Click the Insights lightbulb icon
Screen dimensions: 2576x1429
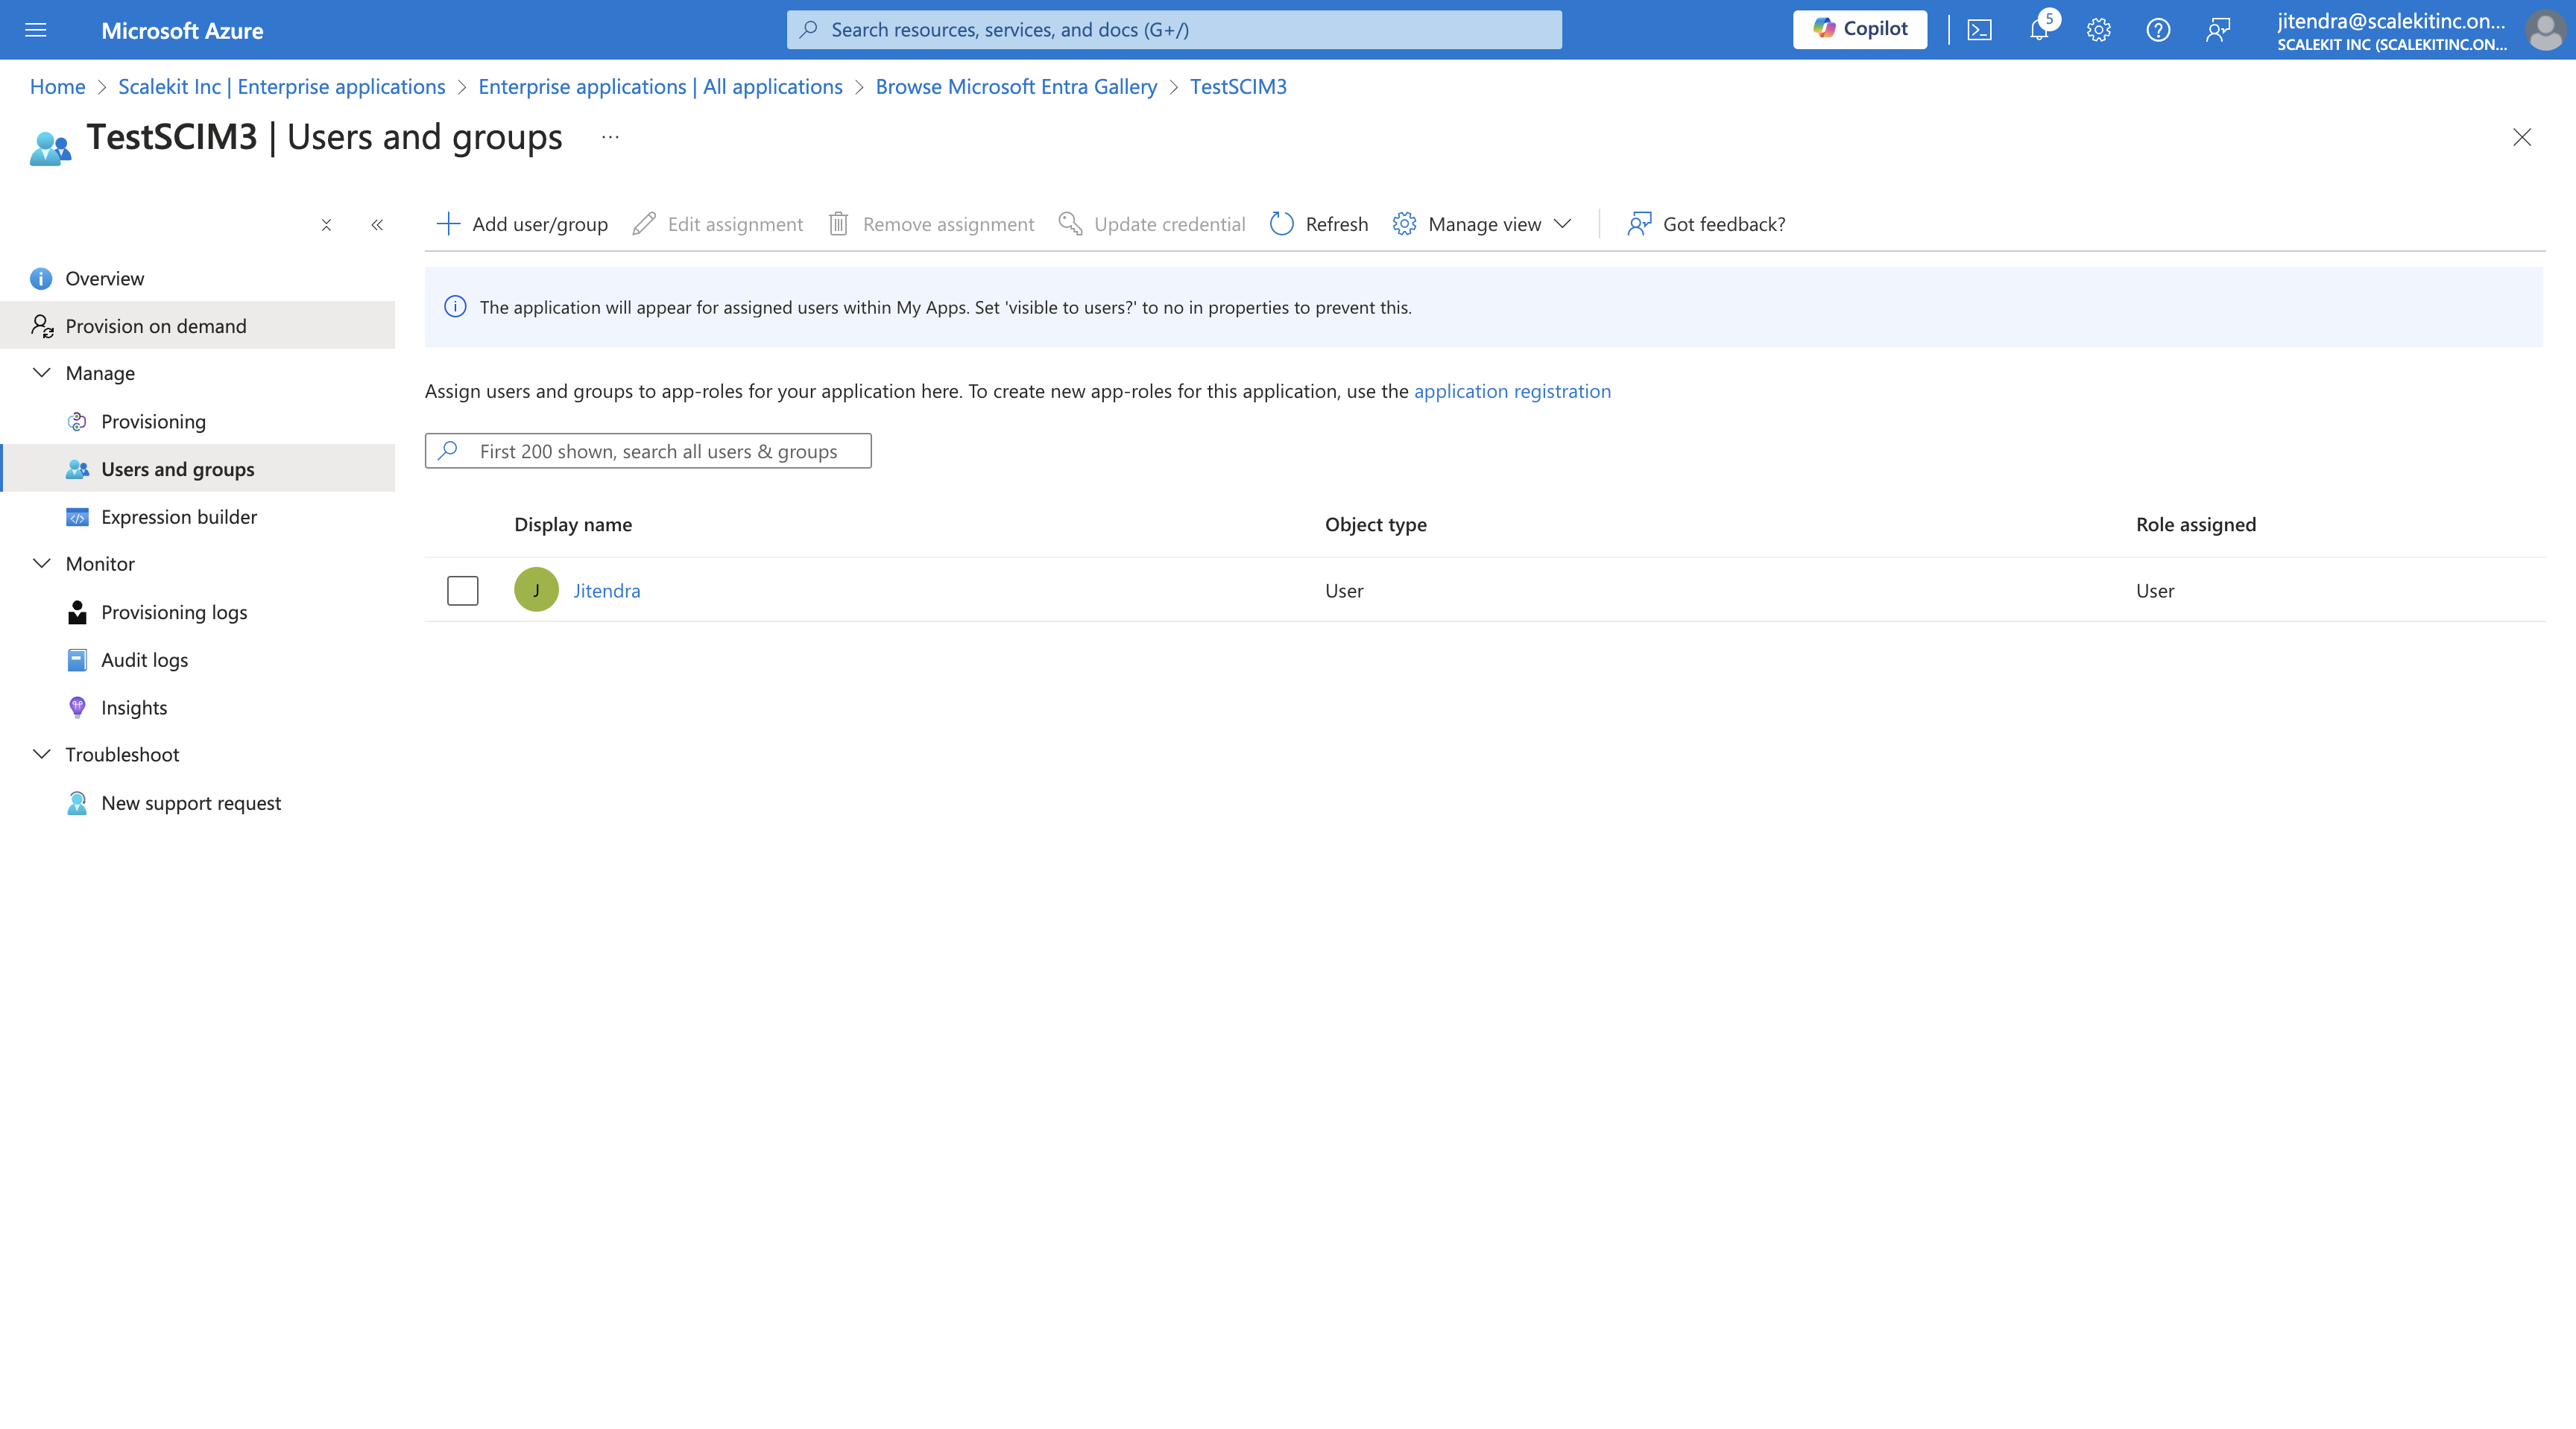[x=77, y=708]
